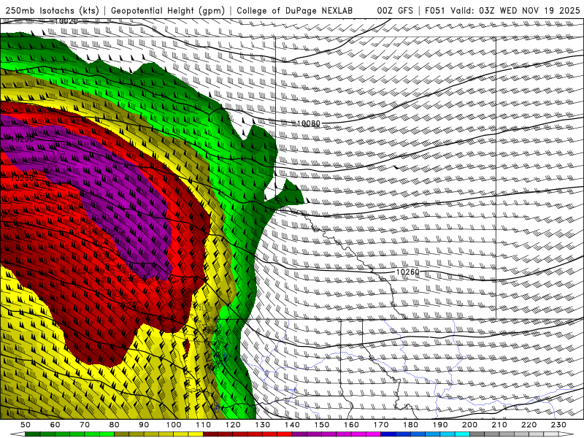The height and width of the screenshot is (438, 584).
Task: Click the 100 value on the color scale
Action: [x=174, y=425]
